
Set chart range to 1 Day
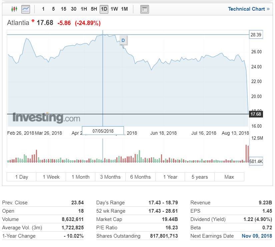point(22,177)
